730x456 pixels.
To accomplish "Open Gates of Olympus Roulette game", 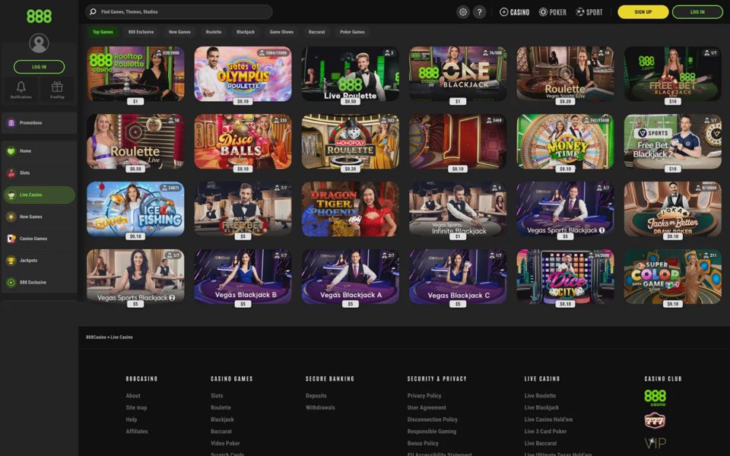I will [x=243, y=74].
